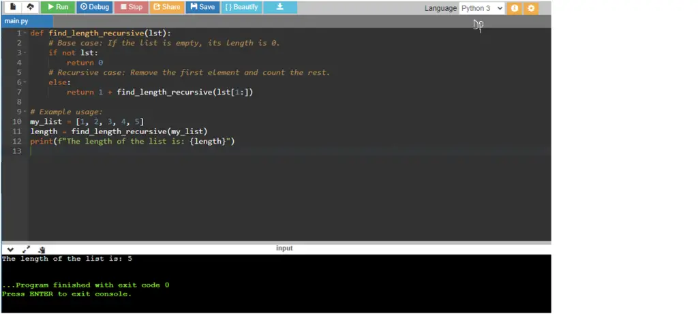The height and width of the screenshot is (314, 698).
Task: Expand the console to fullscreen with the arrows icon
Action: (26, 250)
